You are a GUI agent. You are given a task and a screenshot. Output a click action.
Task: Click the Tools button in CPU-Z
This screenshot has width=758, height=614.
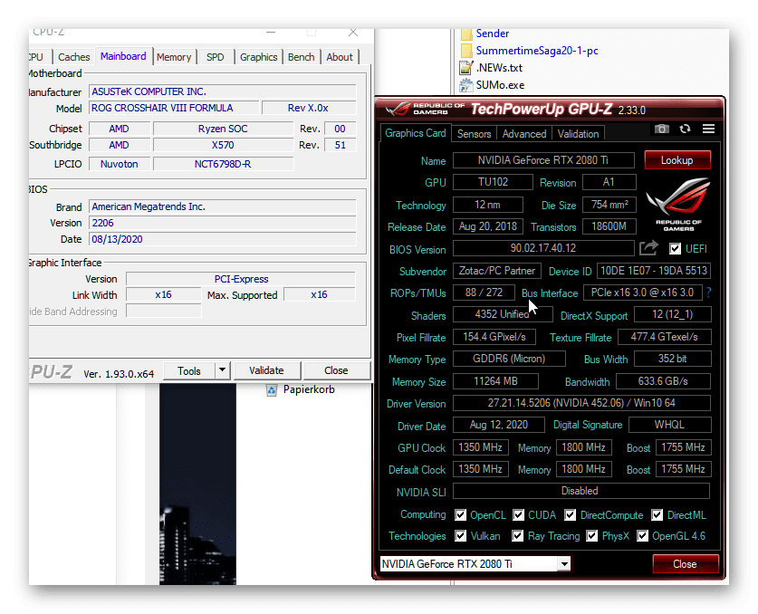[189, 370]
